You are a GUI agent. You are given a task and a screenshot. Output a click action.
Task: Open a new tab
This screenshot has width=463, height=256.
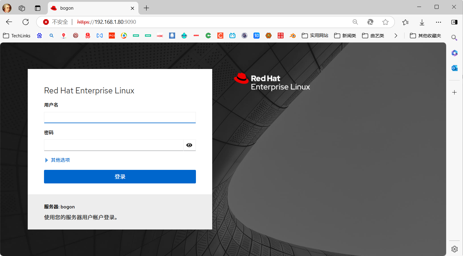pyautogui.click(x=146, y=8)
